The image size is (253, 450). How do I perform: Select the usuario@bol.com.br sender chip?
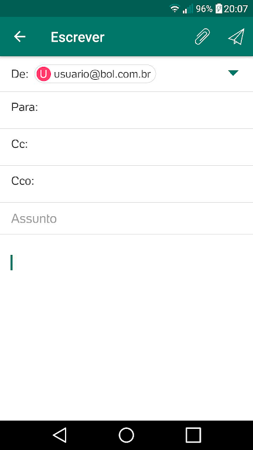click(x=95, y=74)
